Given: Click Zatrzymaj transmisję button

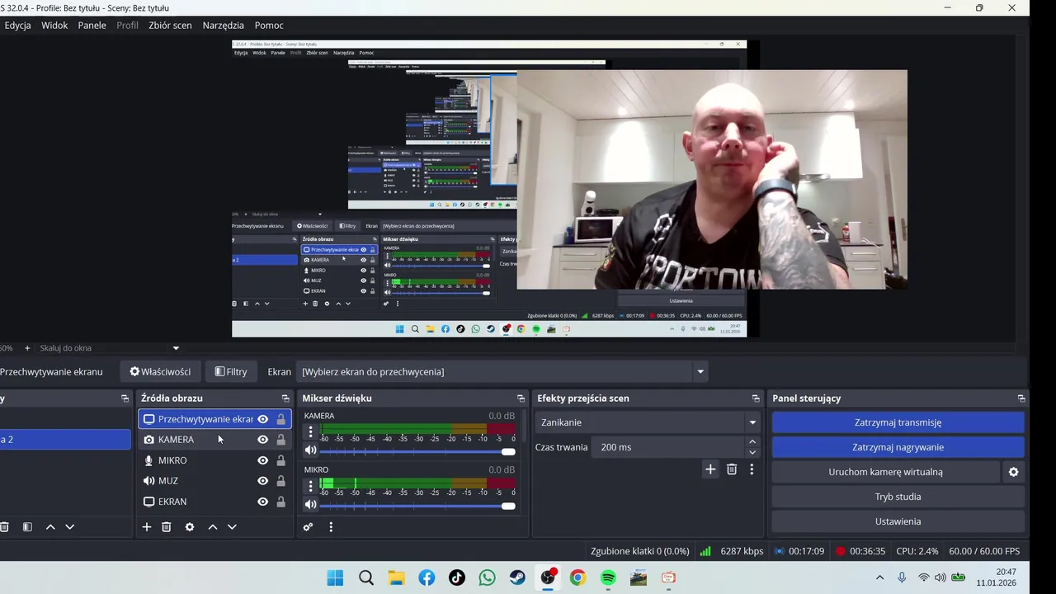Looking at the screenshot, I should tap(898, 422).
